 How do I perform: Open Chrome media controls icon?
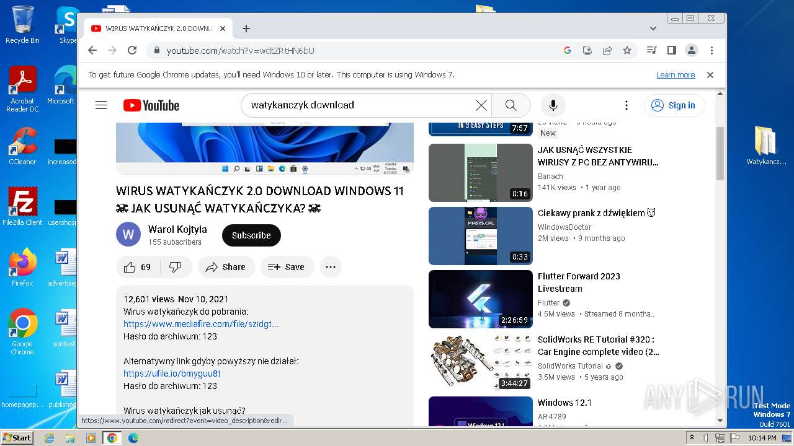tap(651, 50)
